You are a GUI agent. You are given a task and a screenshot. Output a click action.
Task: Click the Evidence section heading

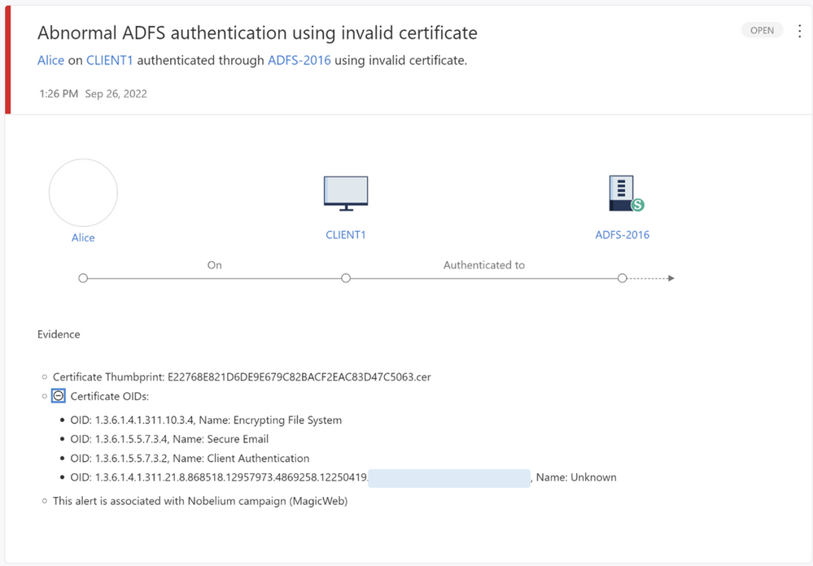59,334
